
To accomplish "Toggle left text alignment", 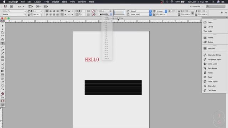I will pos(47,11).
